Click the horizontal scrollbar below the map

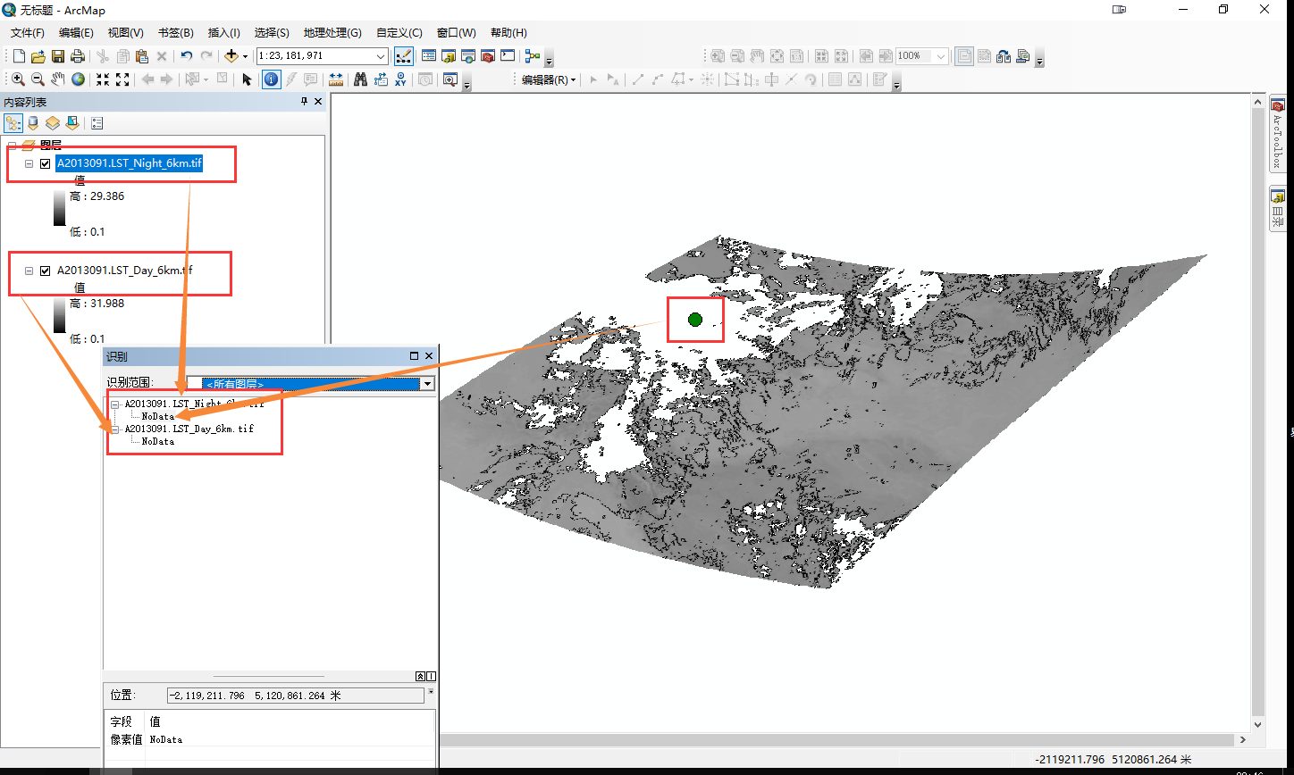tap(804, 739)
